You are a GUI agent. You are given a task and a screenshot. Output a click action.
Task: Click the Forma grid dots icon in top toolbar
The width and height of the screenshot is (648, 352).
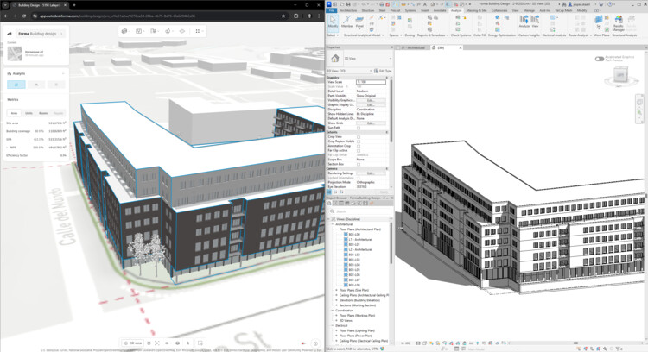click(x=198, y=31)
